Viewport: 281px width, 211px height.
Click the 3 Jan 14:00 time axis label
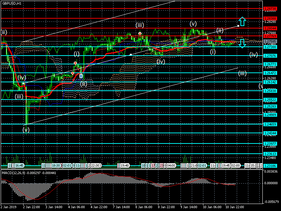(x=54, y=207)
